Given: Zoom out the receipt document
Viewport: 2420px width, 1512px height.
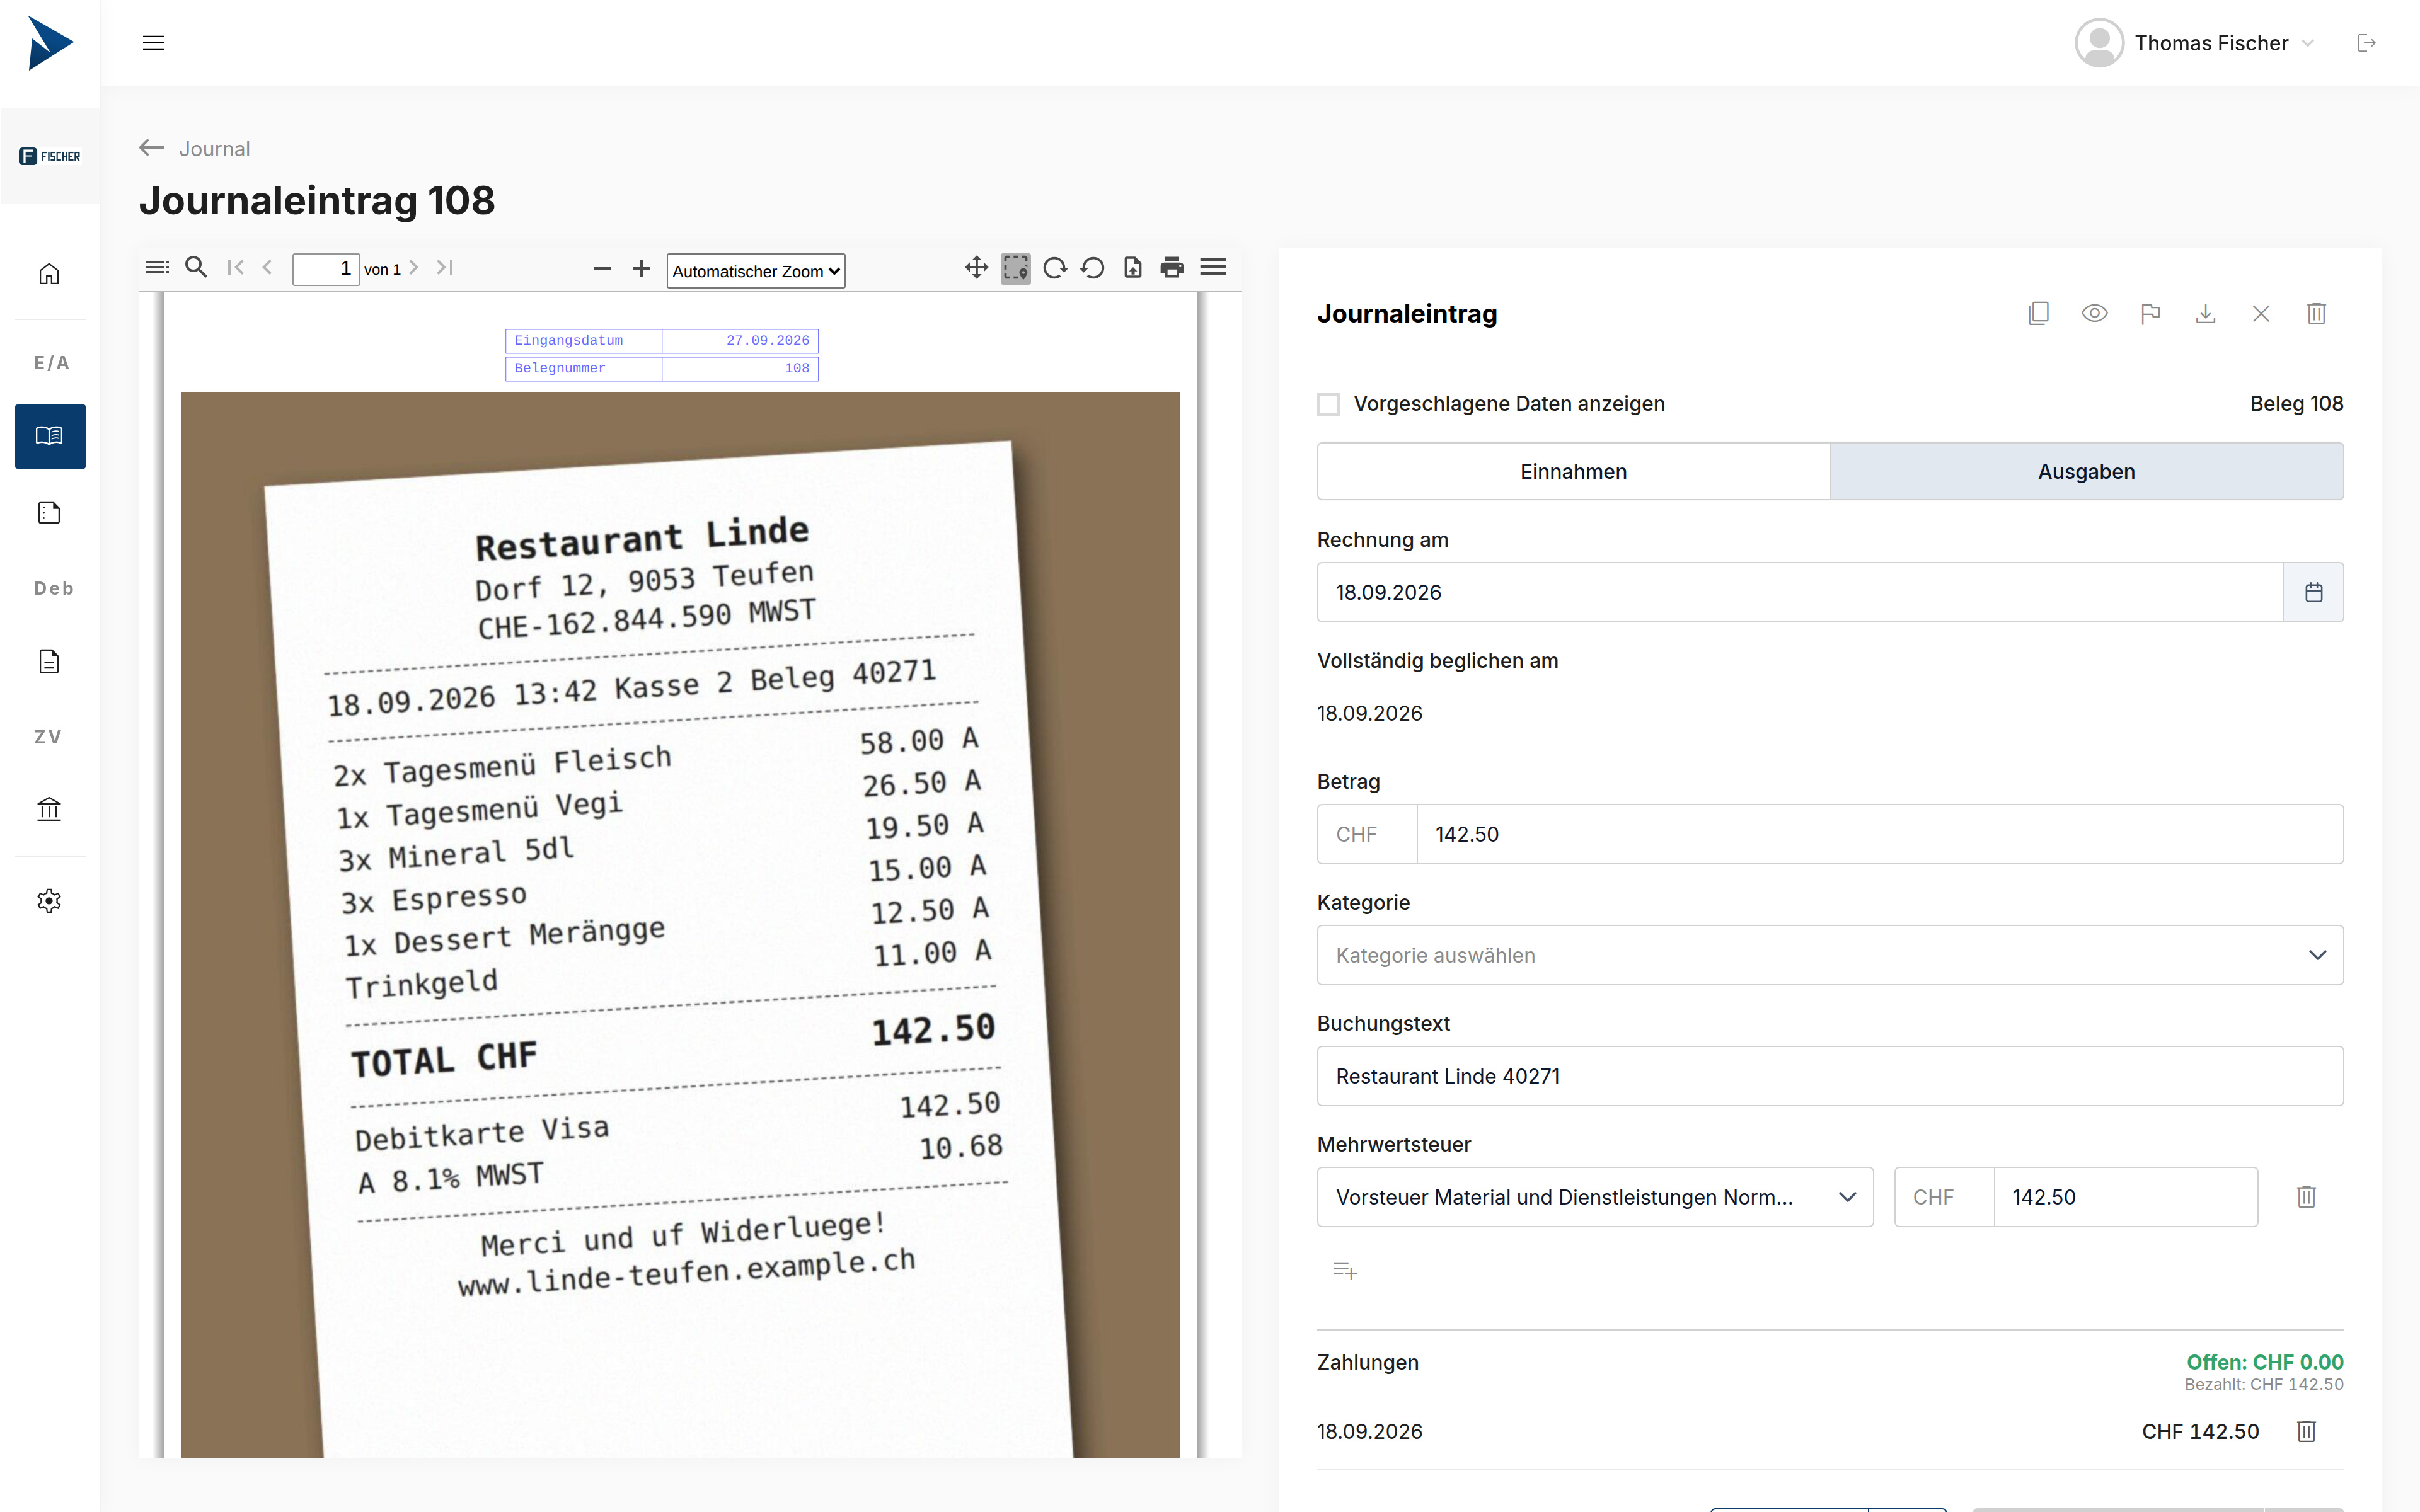Looking at the screenshot, I should 602,268.
